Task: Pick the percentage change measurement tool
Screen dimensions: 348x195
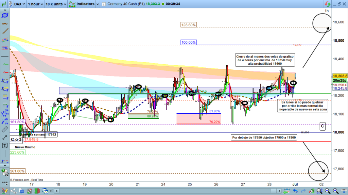Action: 5,48
